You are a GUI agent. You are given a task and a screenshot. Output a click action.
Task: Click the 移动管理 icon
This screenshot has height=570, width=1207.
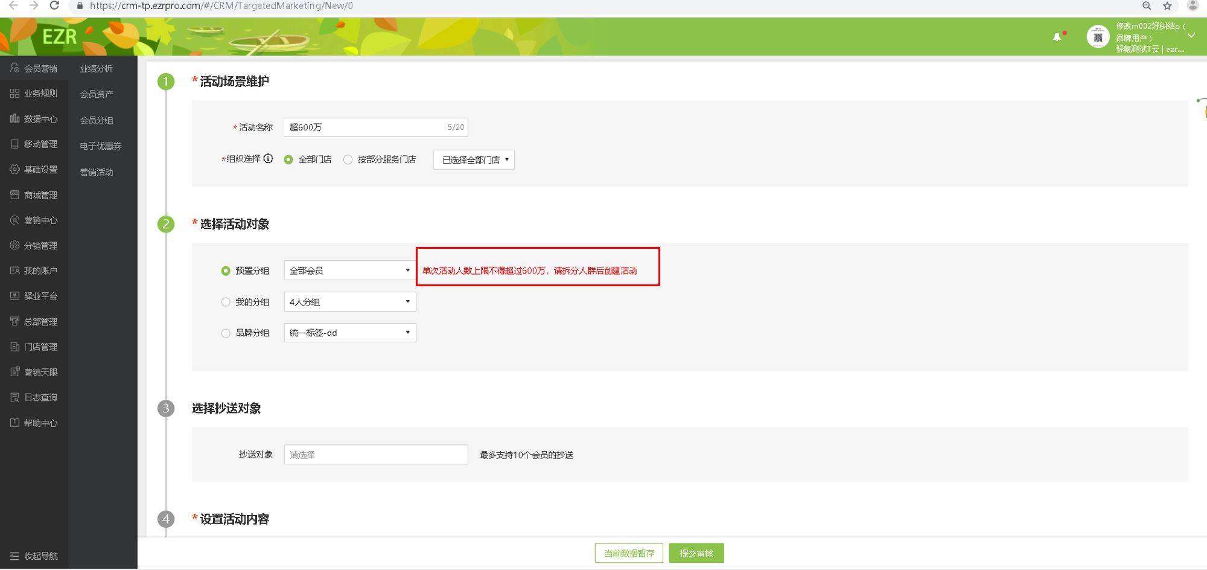[x=14, y=144]
